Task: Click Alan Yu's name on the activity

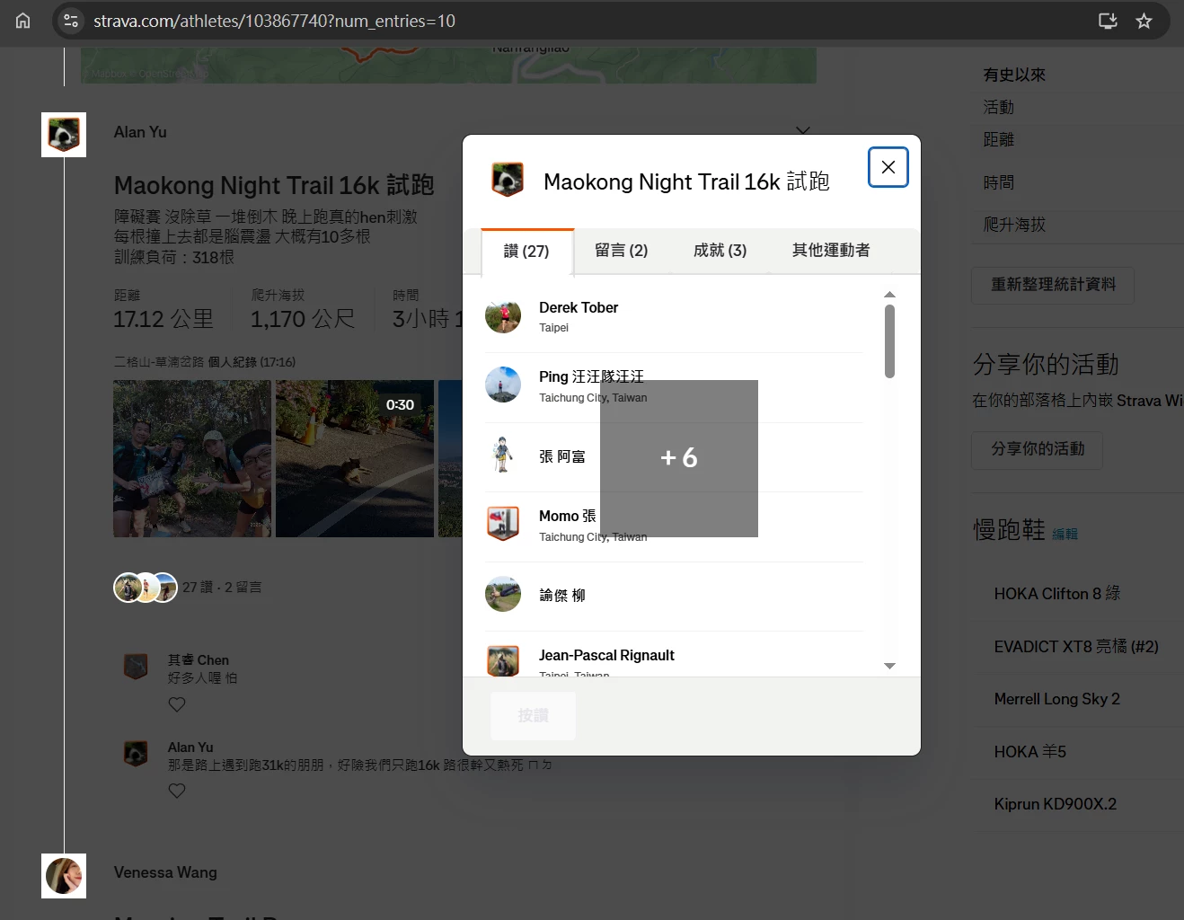Action: pyautogui.click(x=140, y=132)
